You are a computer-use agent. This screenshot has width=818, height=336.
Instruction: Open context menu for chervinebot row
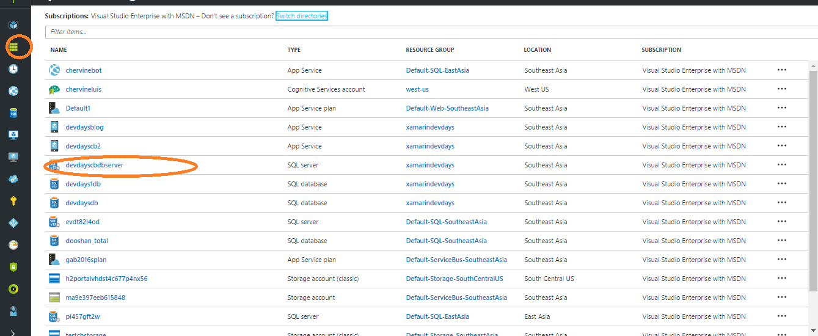(x=782, y=70)
